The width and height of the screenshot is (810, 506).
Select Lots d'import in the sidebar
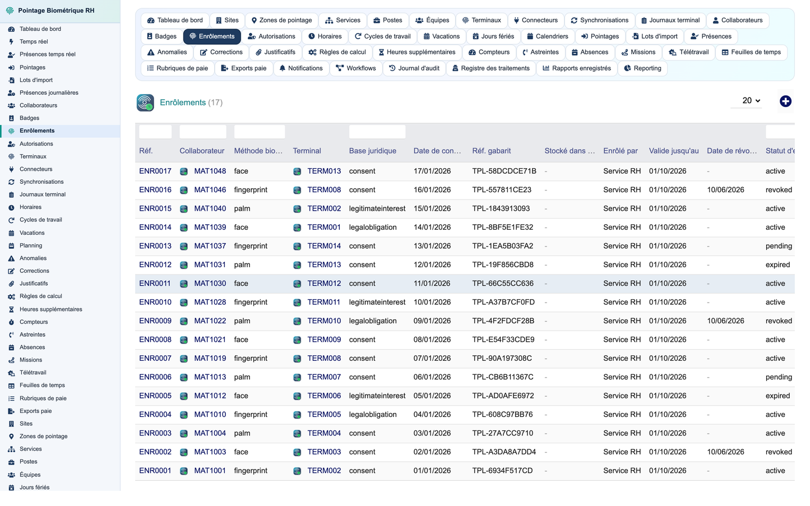pos(36,80)
